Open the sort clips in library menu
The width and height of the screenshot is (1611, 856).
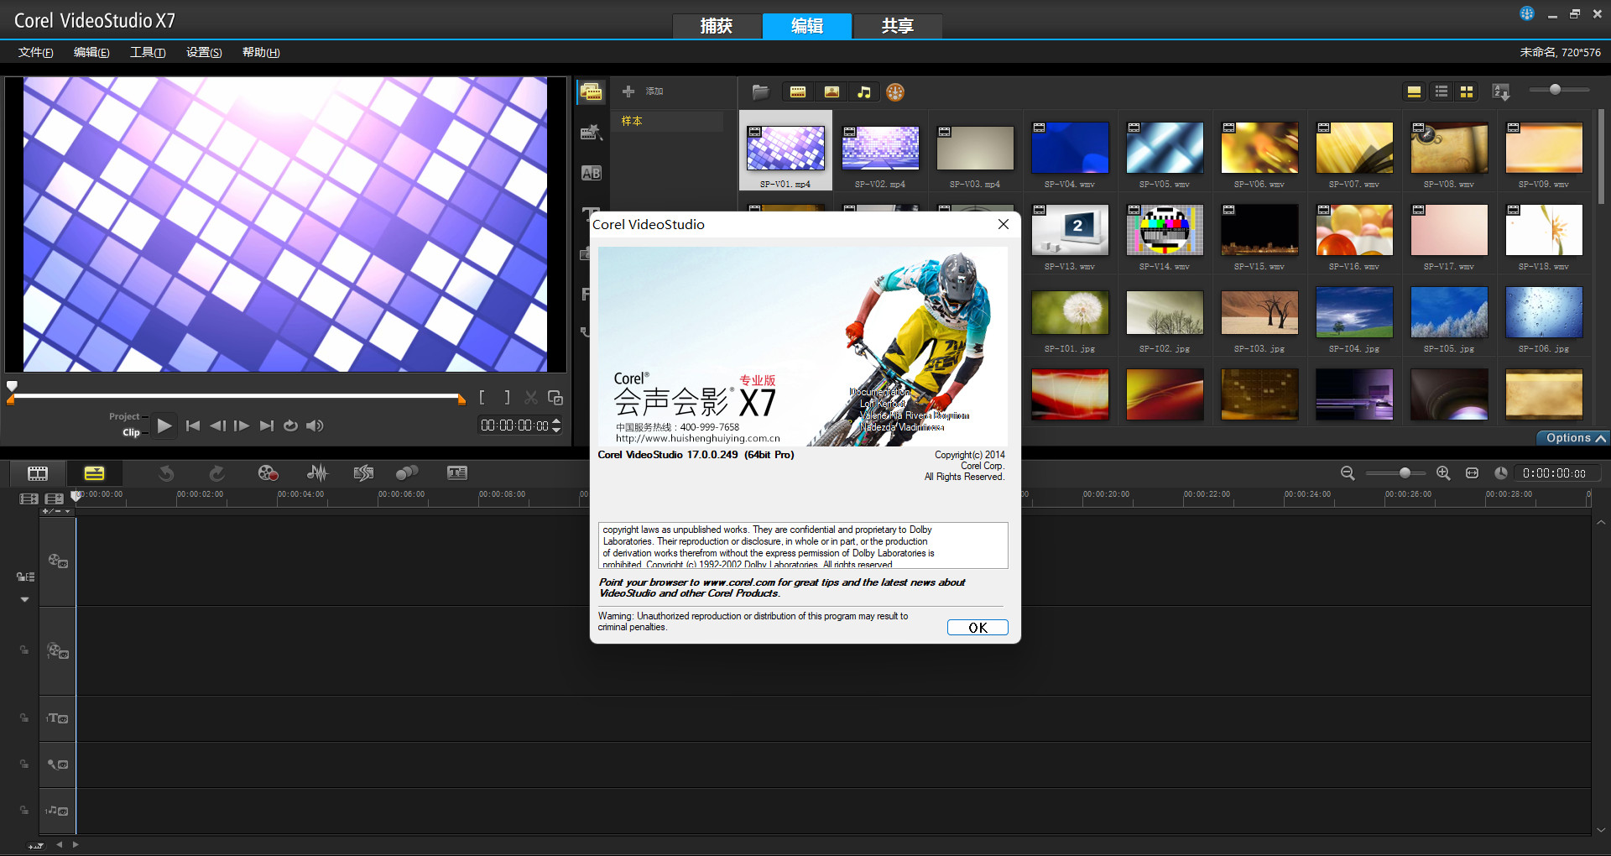click(x=1501, y=91)
